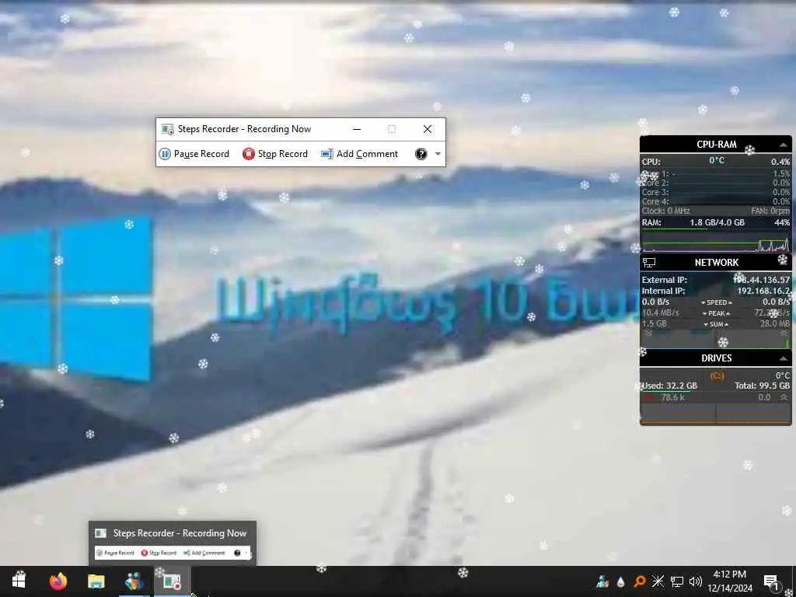
Task: Click the Steps Recorder taskbar button
Action: (172, 581)
